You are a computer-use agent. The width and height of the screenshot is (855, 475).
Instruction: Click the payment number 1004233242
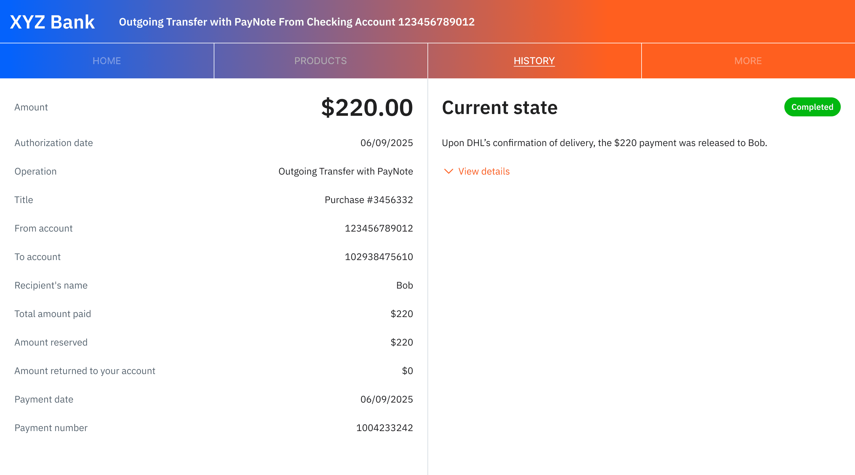384,427
